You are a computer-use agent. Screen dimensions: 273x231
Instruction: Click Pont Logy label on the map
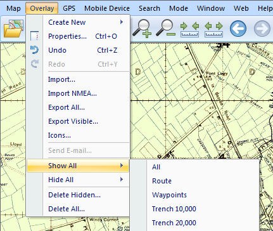(x=217, y=74)
